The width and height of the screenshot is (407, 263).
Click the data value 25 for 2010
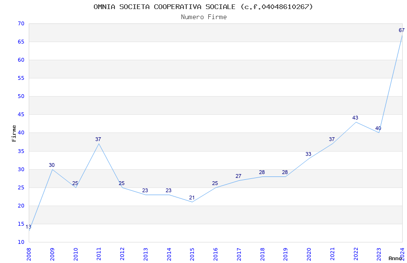75,183
